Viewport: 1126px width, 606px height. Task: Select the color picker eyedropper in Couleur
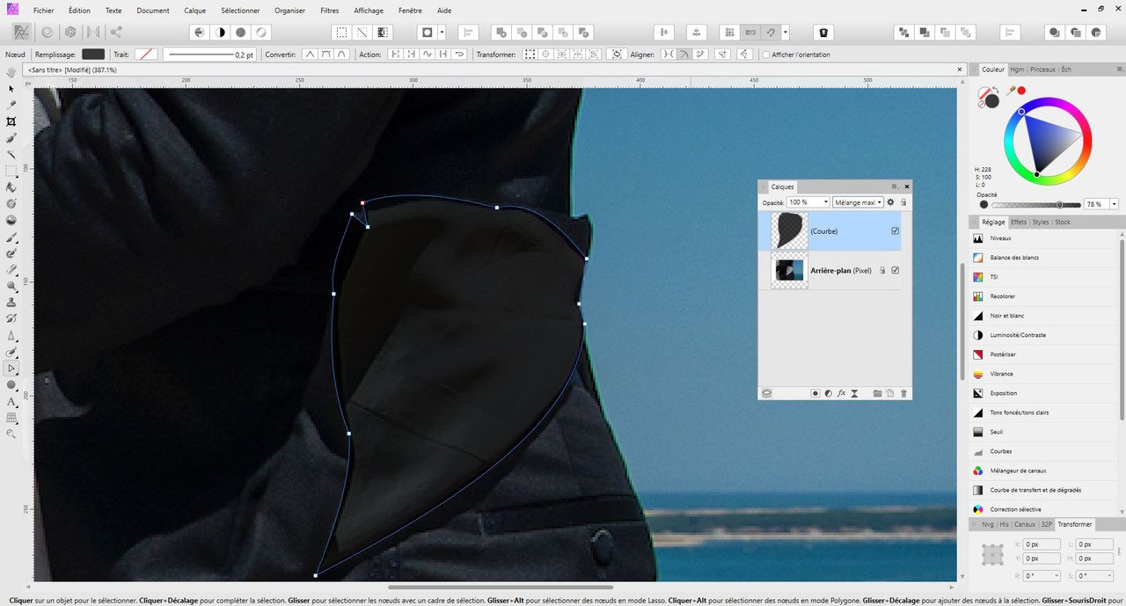[1011, 91]
